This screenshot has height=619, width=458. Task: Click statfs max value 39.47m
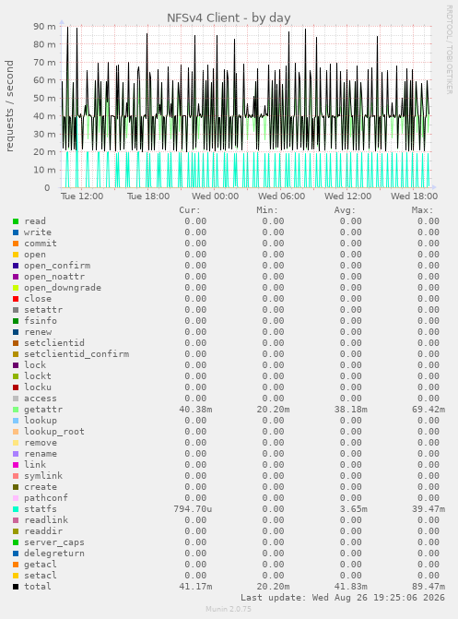pyautogui.click(x=429, y=509)
